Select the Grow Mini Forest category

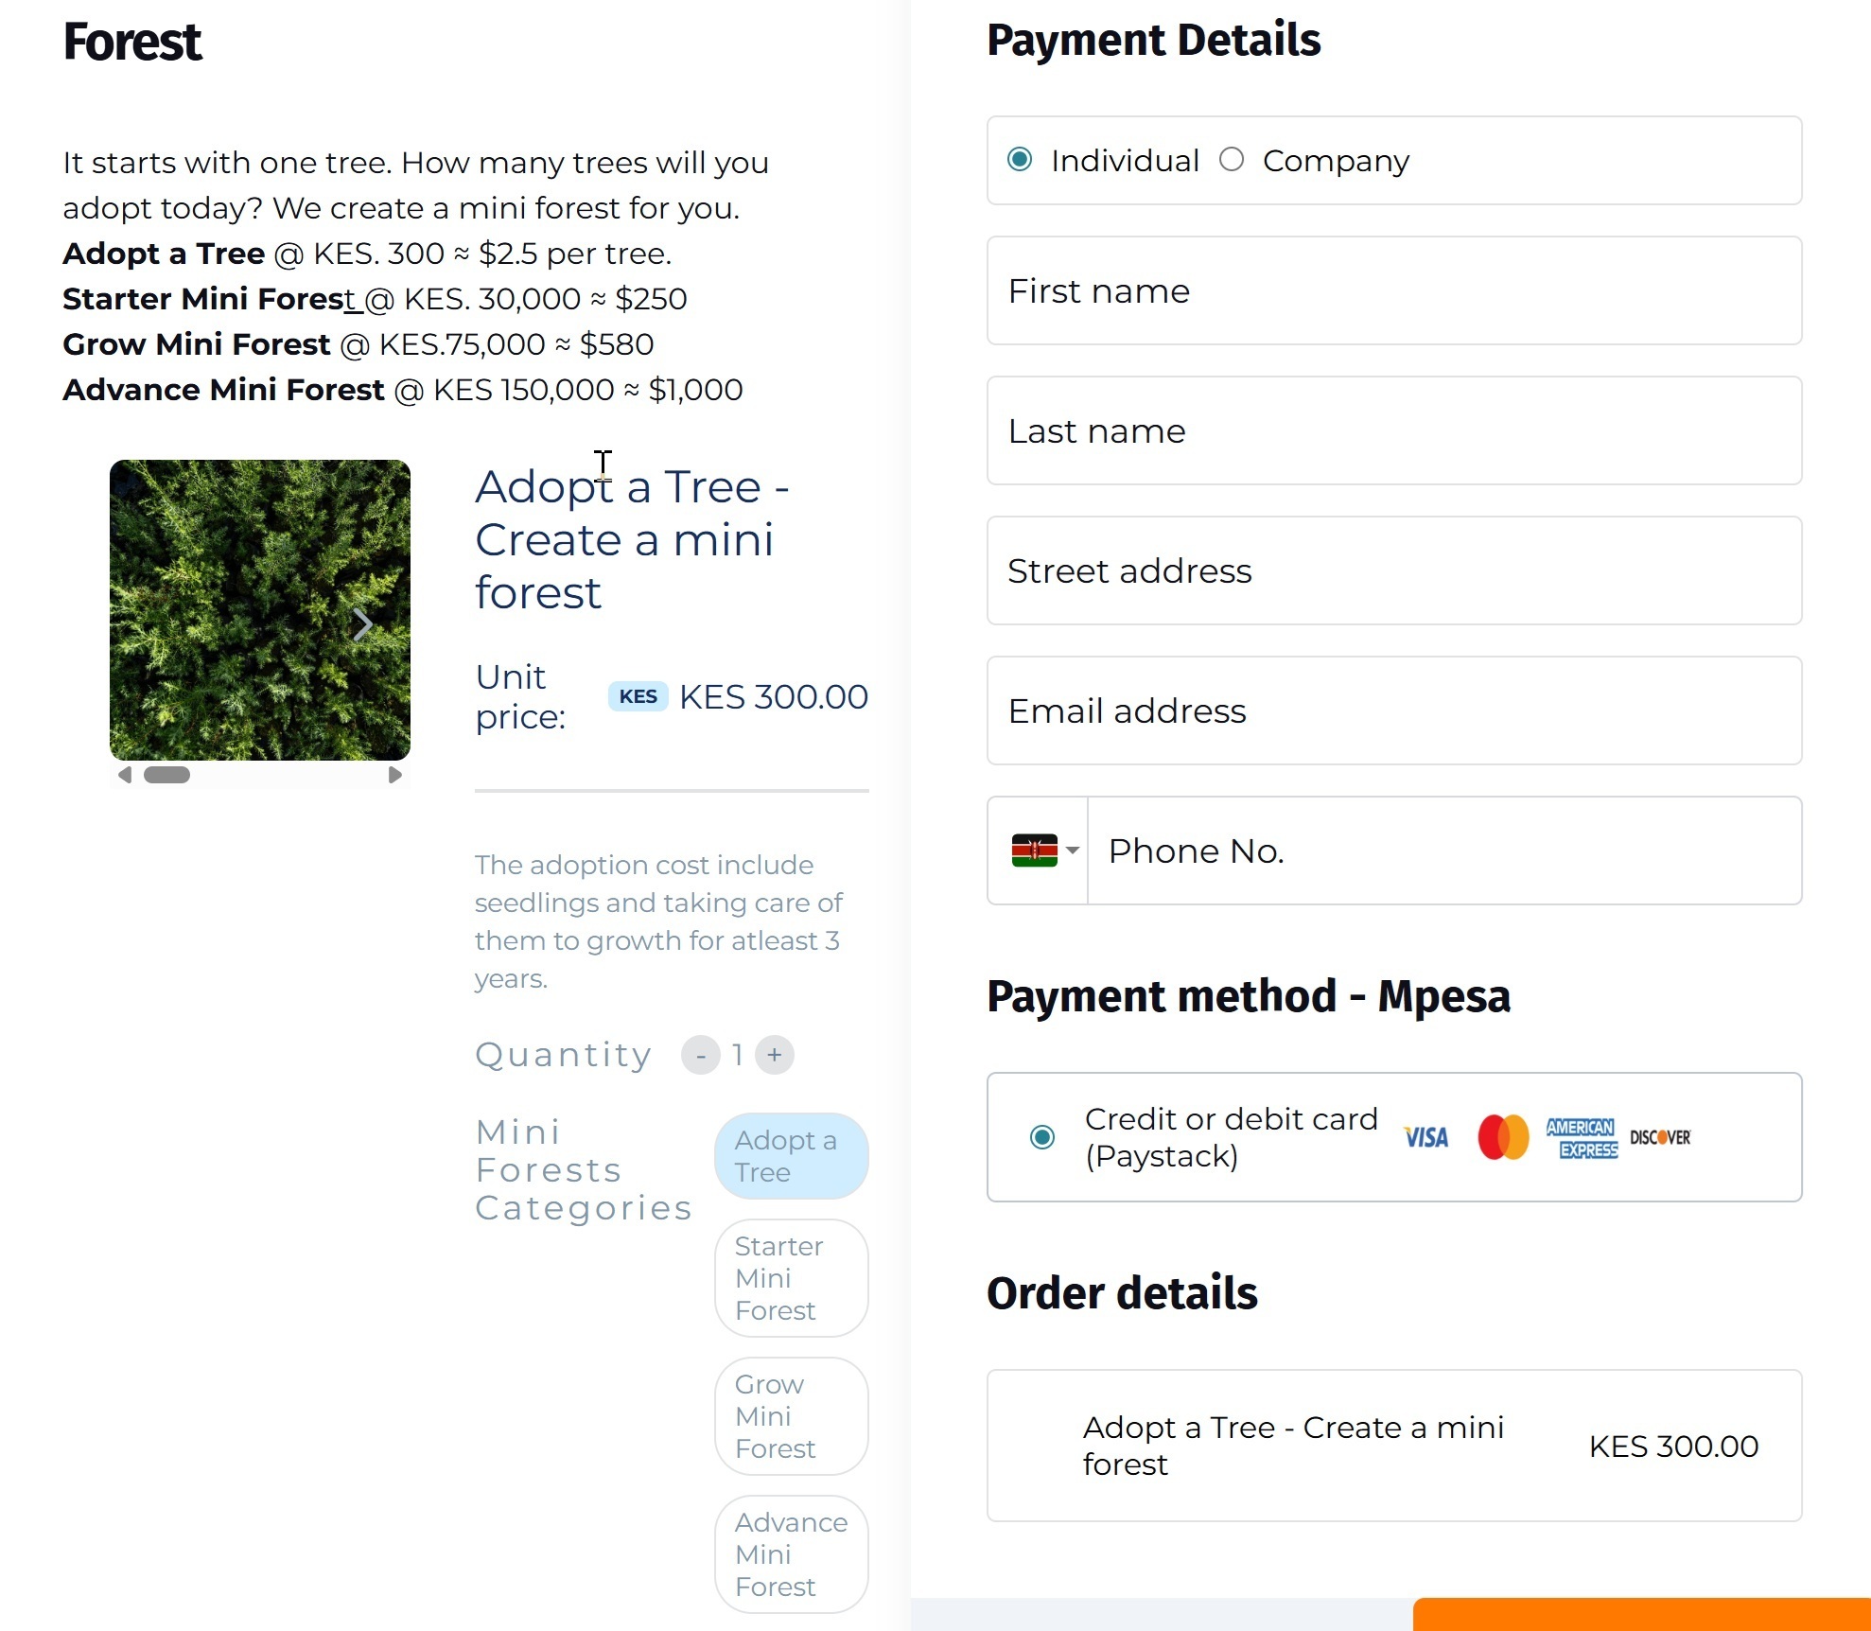tap(791, 1416)
